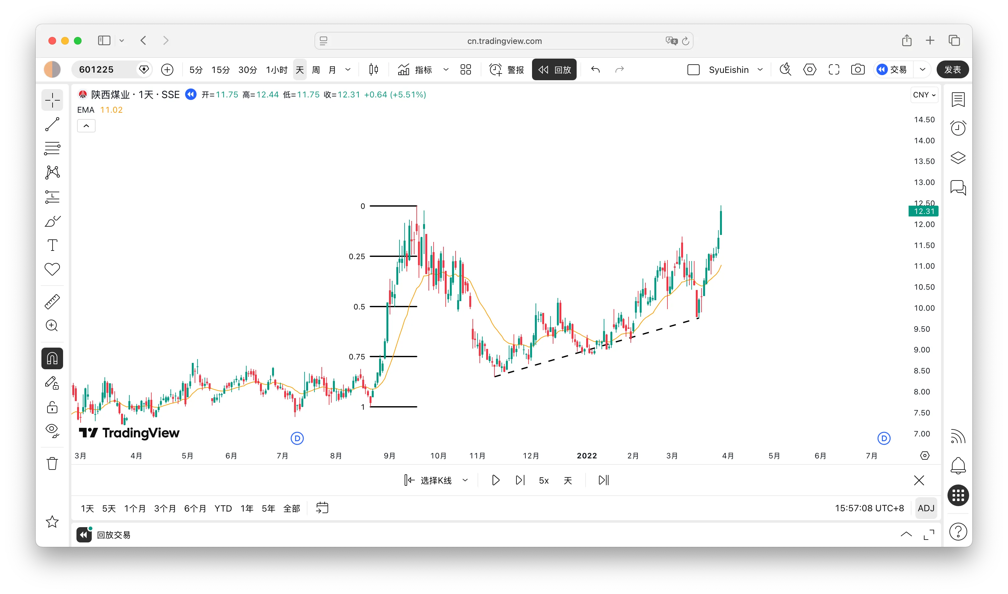Screen dimensions: 1008x594
Task: Activate the zoom in tool
Action: (52, 325)
